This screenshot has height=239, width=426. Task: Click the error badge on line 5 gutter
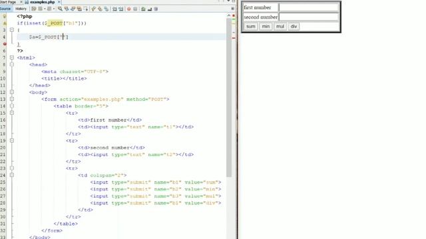pyautogui.click(x=5, y=44)
